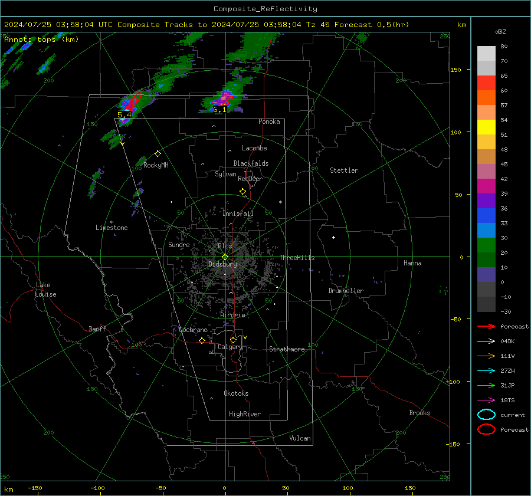This screenshot has height=496, width=531.
Task: Click the Sundre town label
Action: click(x=179, y=244)
